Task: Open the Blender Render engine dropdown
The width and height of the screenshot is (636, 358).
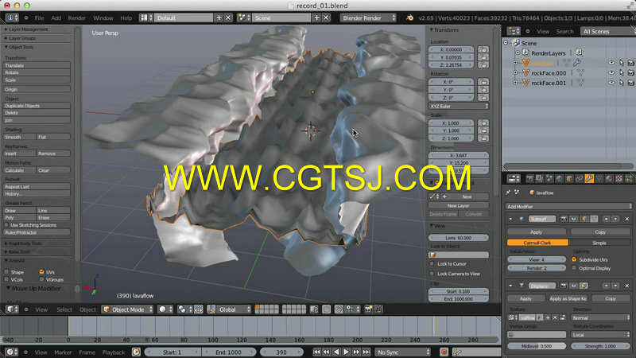Action: [368, 18]
